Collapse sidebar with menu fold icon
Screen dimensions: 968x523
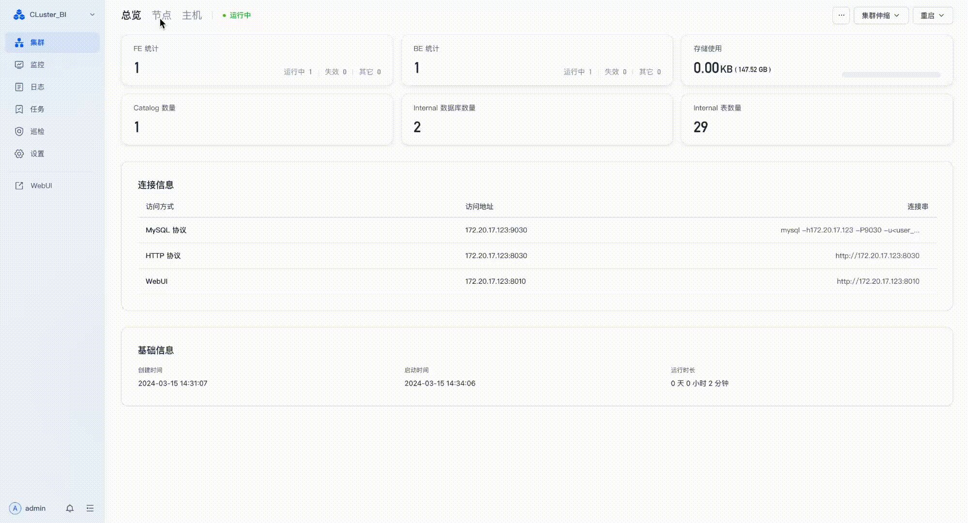point(90,508)
